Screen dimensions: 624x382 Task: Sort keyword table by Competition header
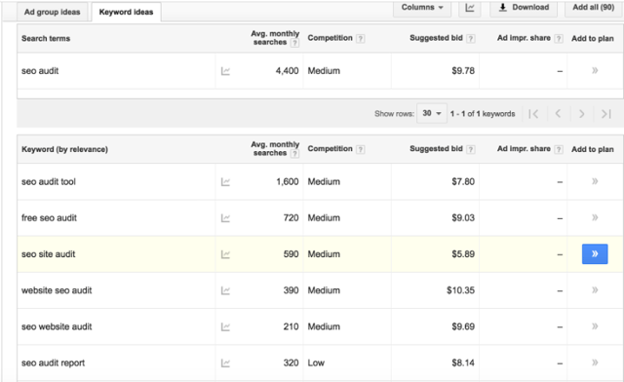tap(330, 149)
